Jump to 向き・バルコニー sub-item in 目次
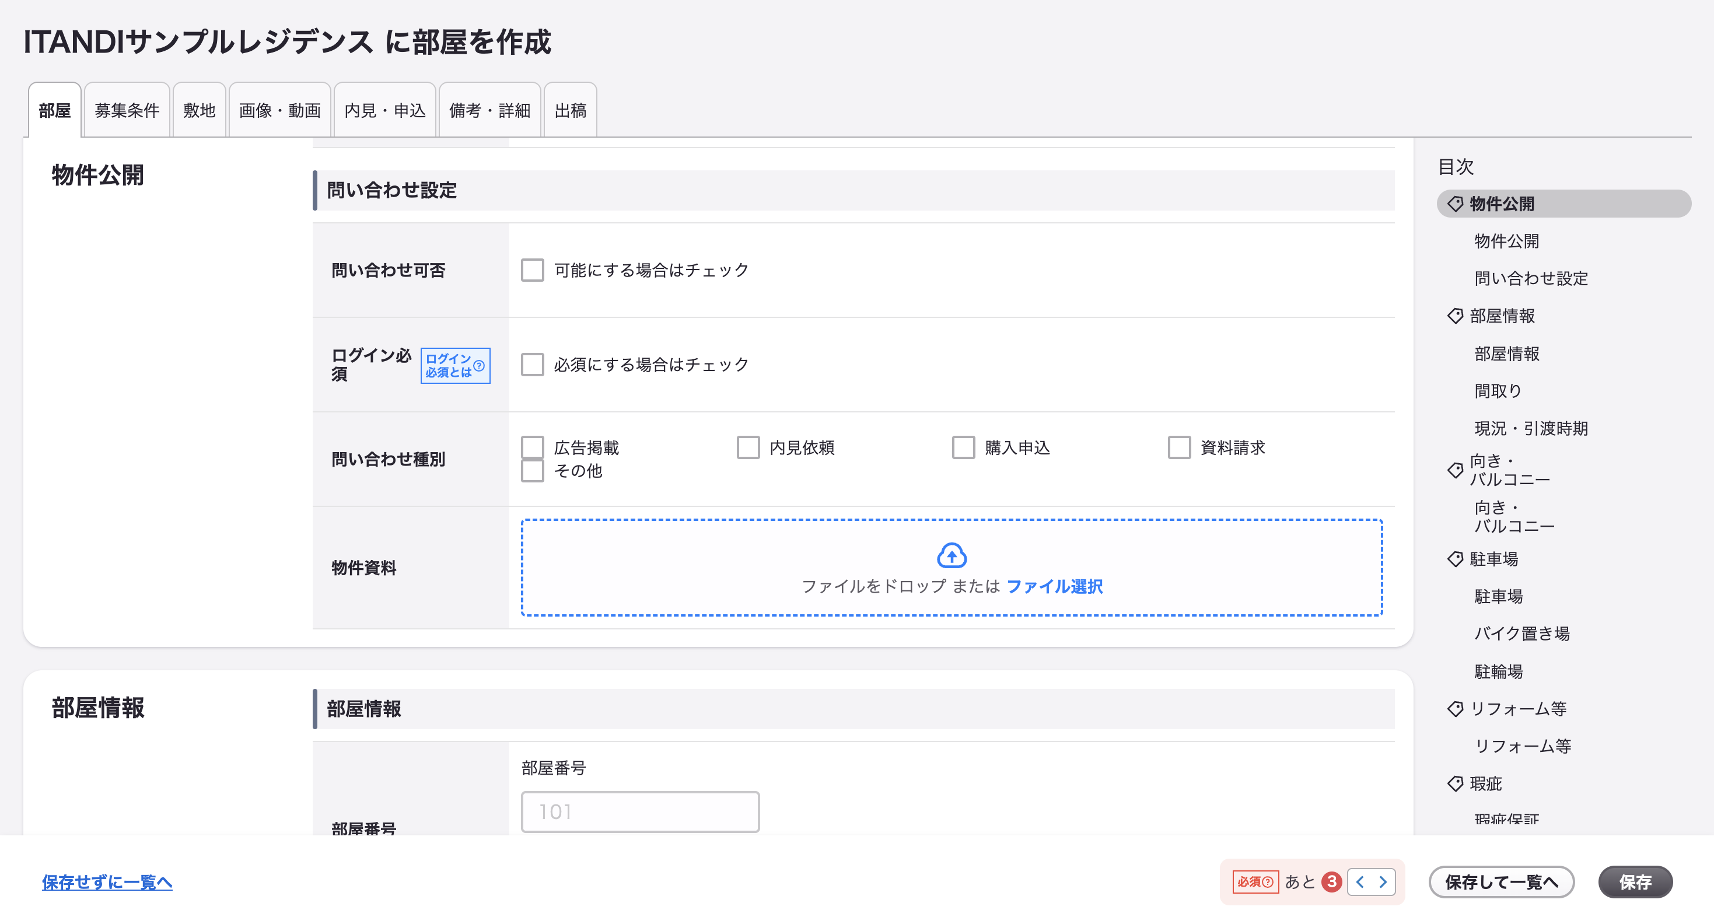The image size is (1714, 924). pos(1514,517)
